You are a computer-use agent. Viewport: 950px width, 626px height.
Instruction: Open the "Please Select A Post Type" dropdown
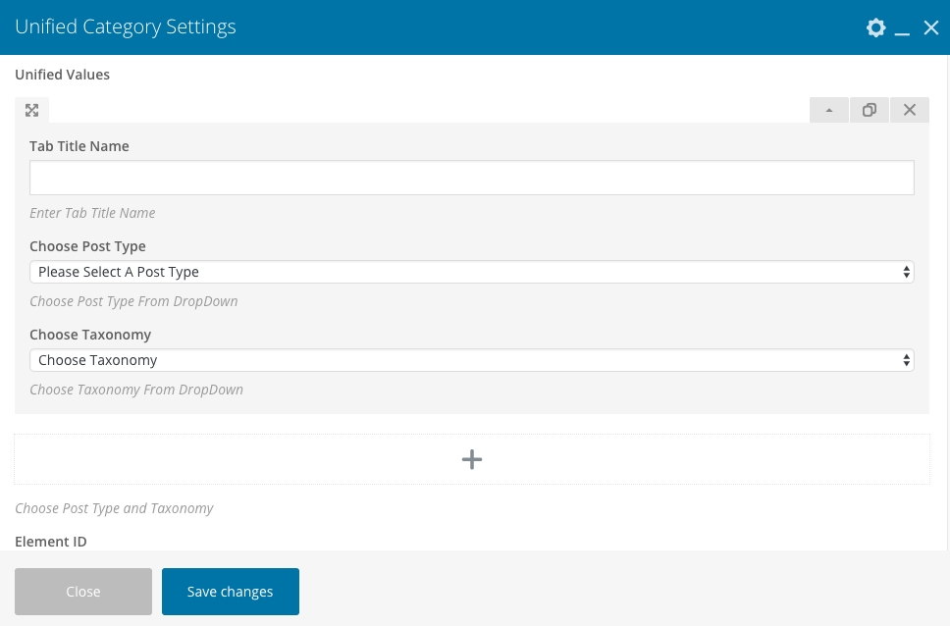point(472,272)
